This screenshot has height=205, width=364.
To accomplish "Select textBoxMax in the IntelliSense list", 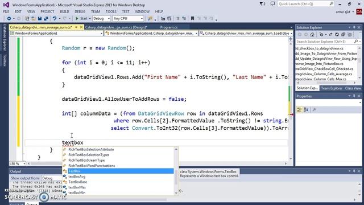I will pos(118,187).
